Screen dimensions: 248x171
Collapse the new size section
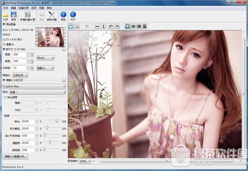pos(4,49)
